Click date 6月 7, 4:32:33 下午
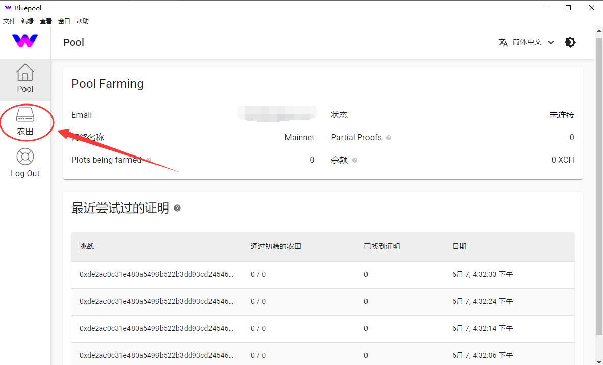The image size is (603, 365). (x=482, y=275)
